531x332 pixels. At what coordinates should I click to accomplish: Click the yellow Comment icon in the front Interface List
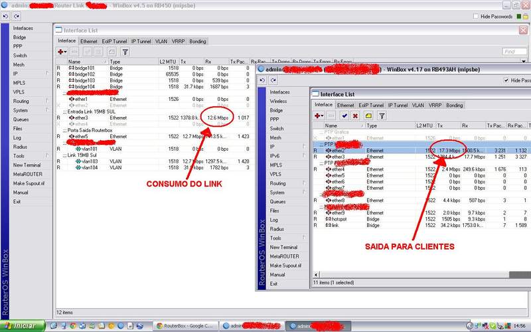tap(368, 116)
